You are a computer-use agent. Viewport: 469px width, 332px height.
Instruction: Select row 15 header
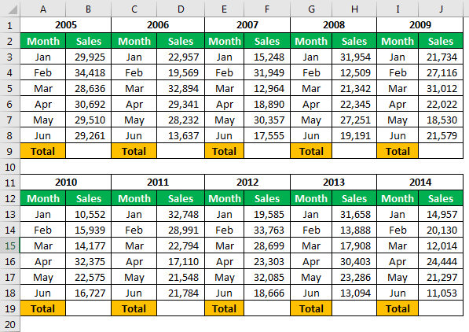pos(10,245)
